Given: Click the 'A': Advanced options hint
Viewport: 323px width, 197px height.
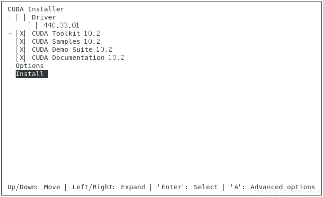Looking at the screenshot, I should click(272, 187).
